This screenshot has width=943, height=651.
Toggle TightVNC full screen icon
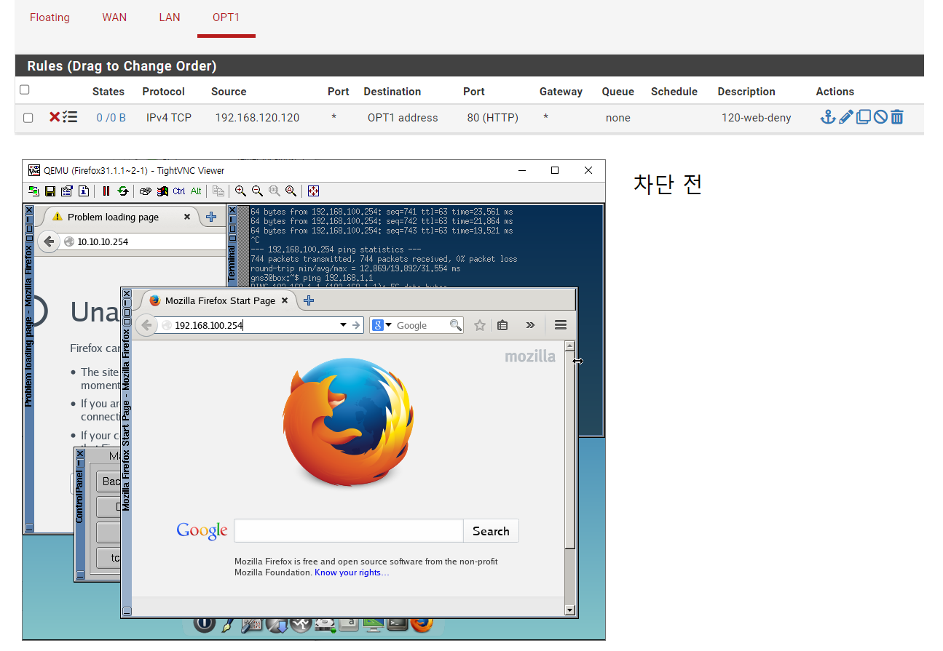[313, 191]
